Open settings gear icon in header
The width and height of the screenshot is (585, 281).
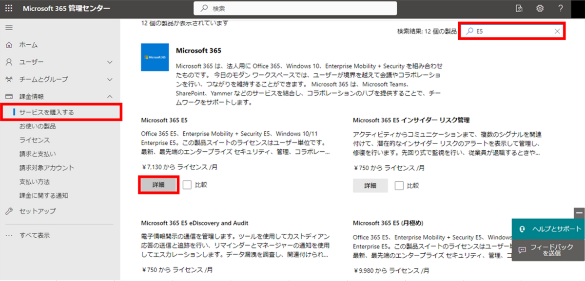click(x=540, y=8)
